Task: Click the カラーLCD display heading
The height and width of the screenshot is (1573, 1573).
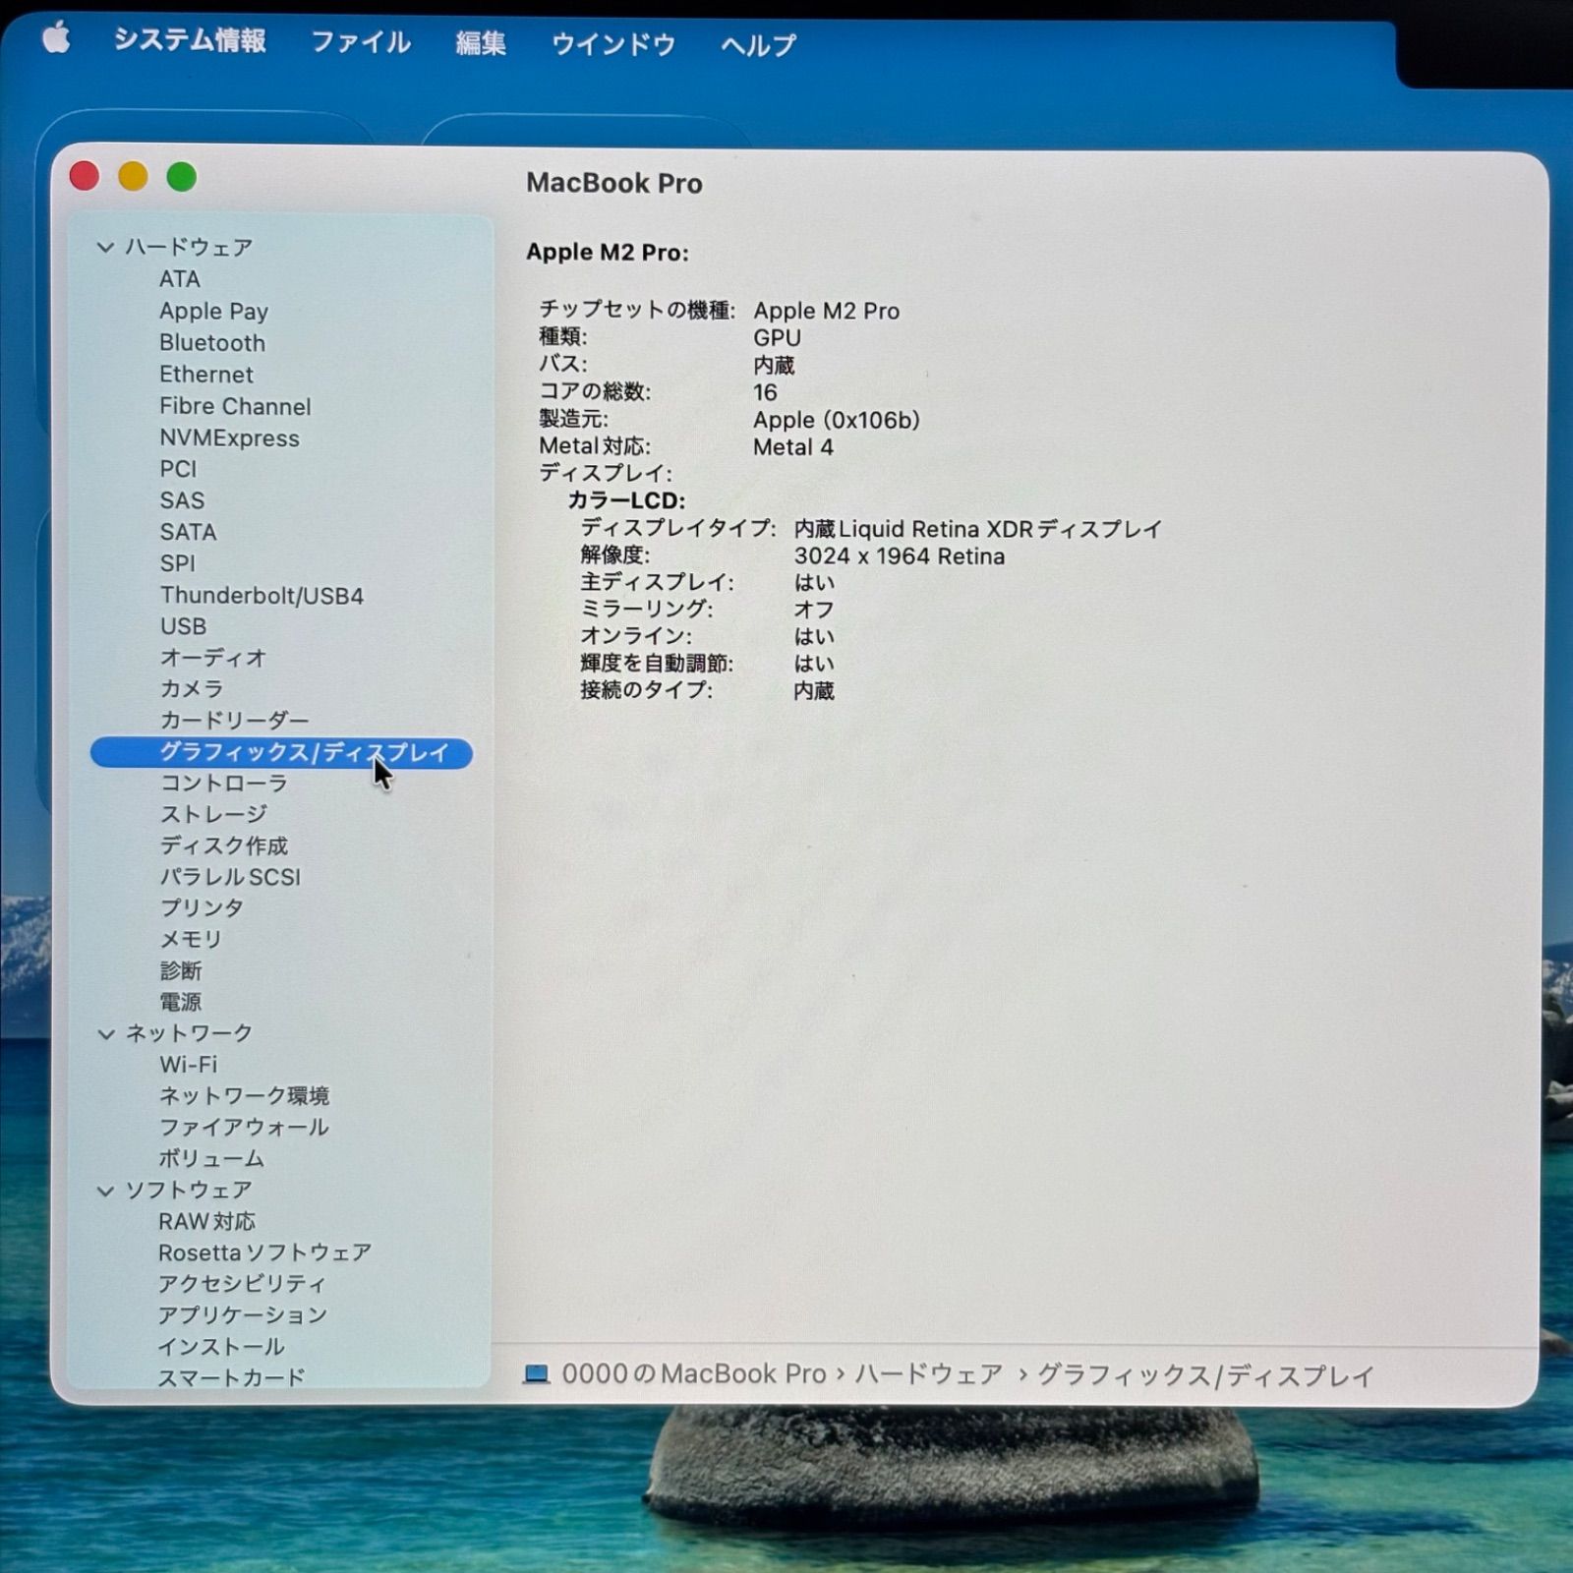Action: click(x=626, y=501)
